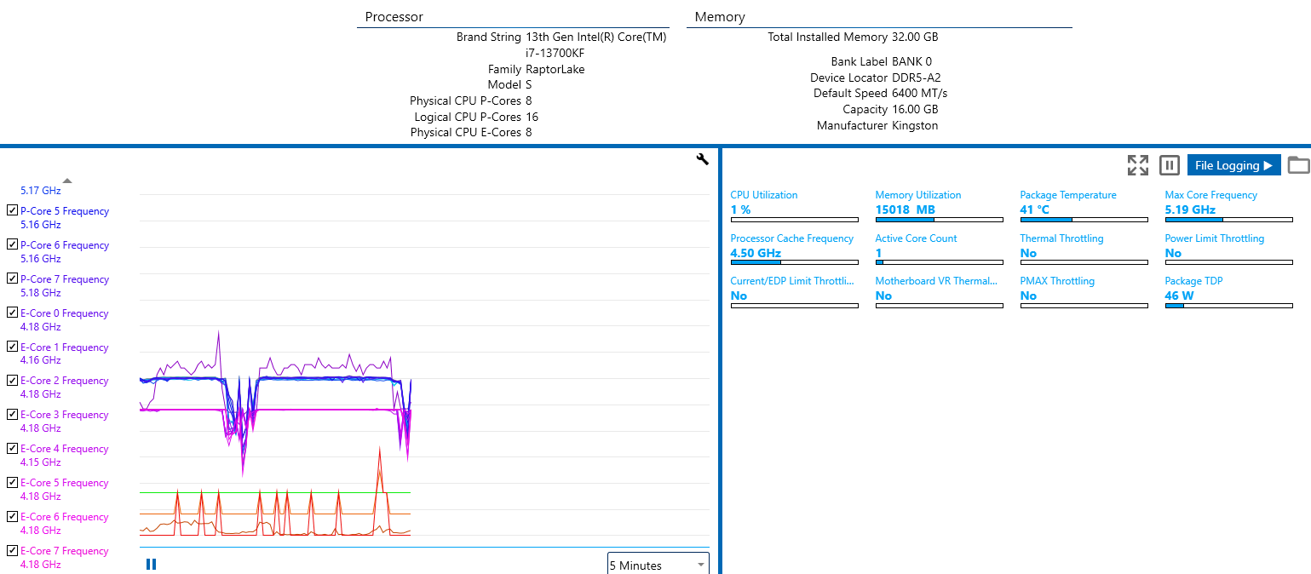Click the Memory section heading
Image resolution: width=1311 pixels, height=574 pixels.
click(720, 17)
